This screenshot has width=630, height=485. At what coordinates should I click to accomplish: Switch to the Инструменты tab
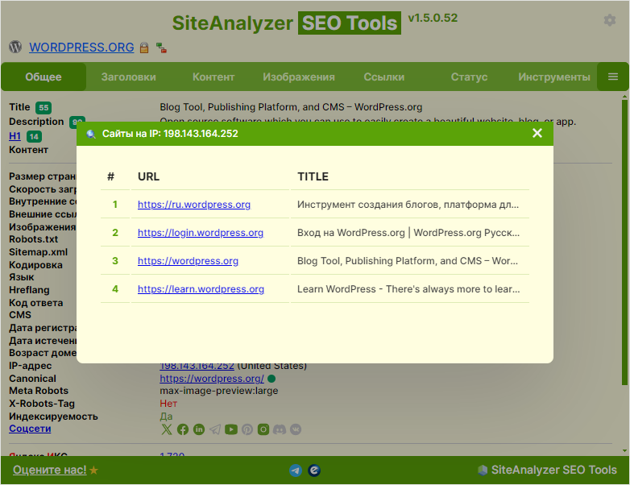click(x=554, y=77)
